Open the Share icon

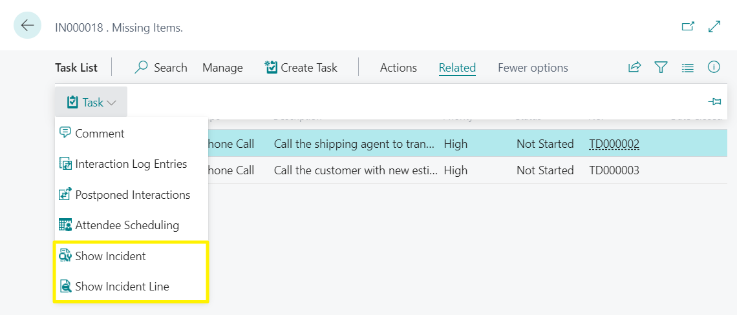[635, 67]
